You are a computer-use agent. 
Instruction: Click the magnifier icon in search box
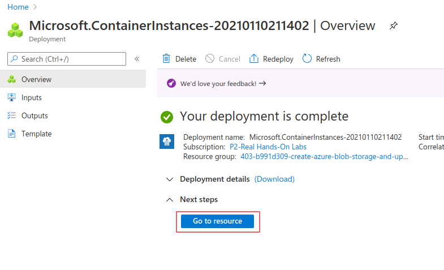(14, 59)
